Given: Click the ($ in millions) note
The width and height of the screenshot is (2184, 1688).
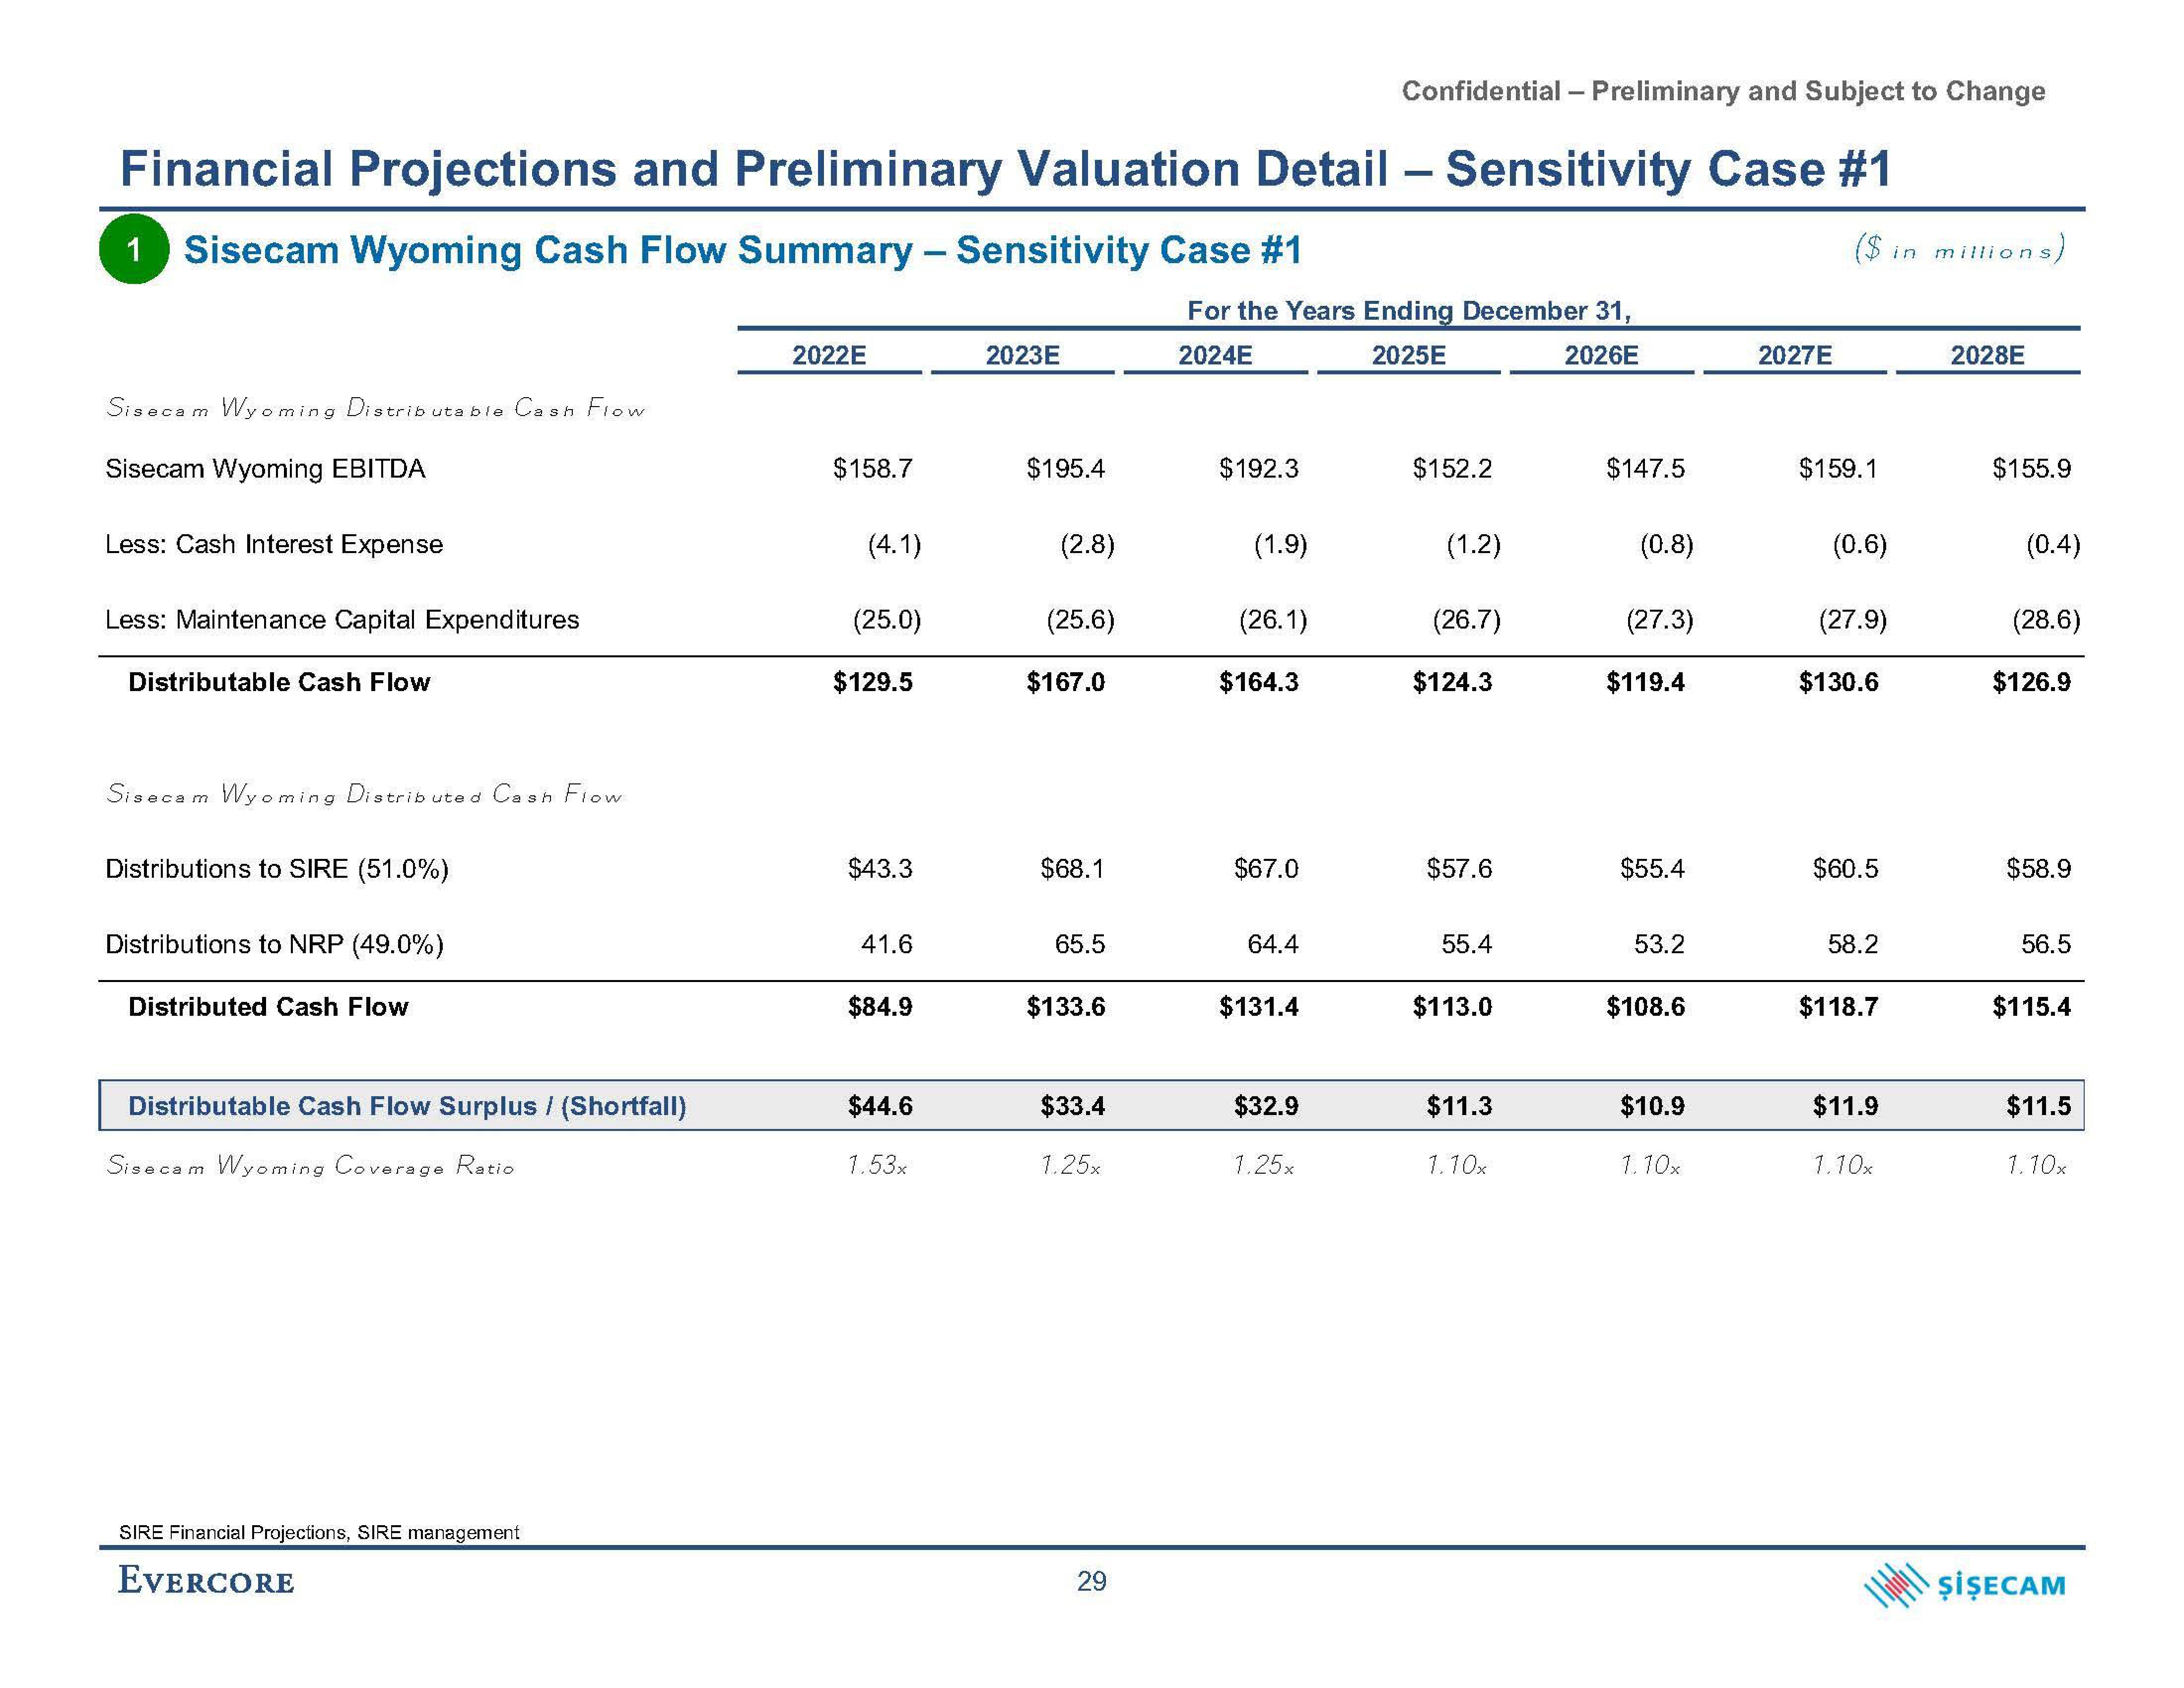Looking at the screenshot, I should 1960,250.
